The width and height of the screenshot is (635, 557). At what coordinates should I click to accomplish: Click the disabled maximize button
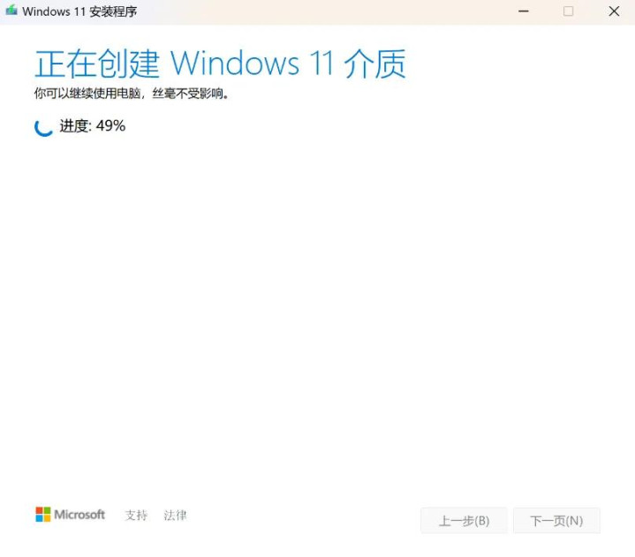(568, 11)
